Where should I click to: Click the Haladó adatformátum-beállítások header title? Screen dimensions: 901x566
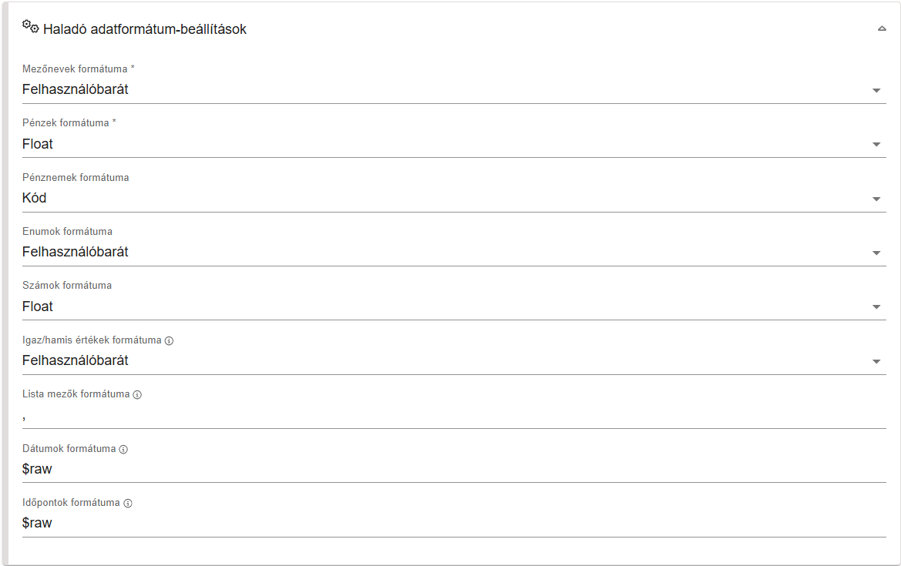click(x=145, y=29)
